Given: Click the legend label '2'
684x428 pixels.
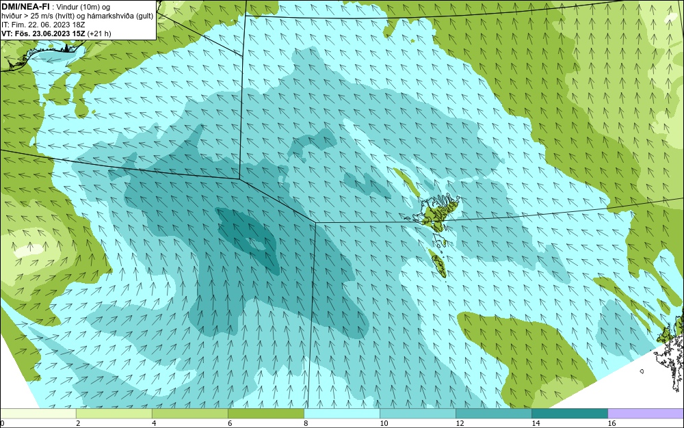Looking at the screenshot, I should pyautogui.click(x=78, y=423).
